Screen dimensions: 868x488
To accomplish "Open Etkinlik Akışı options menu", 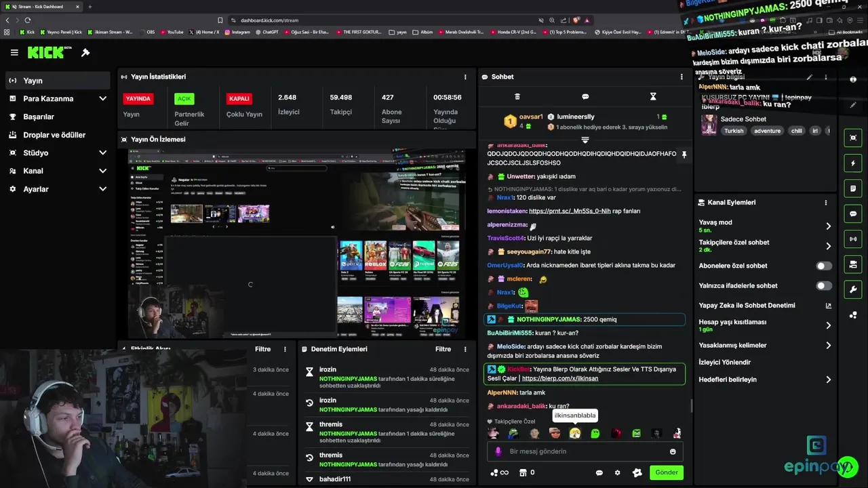I will (285, 349).
